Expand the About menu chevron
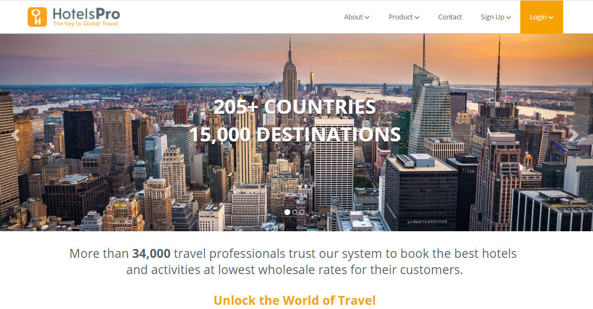The image size is (593, 309). 367,17
